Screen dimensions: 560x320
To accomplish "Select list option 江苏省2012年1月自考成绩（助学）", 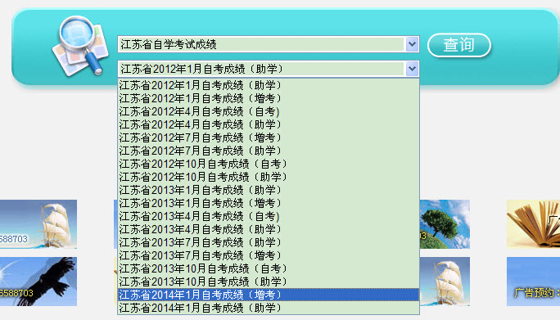I will coord(269,85).
